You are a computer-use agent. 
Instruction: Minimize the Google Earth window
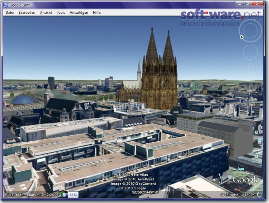[x=240, y=4]
